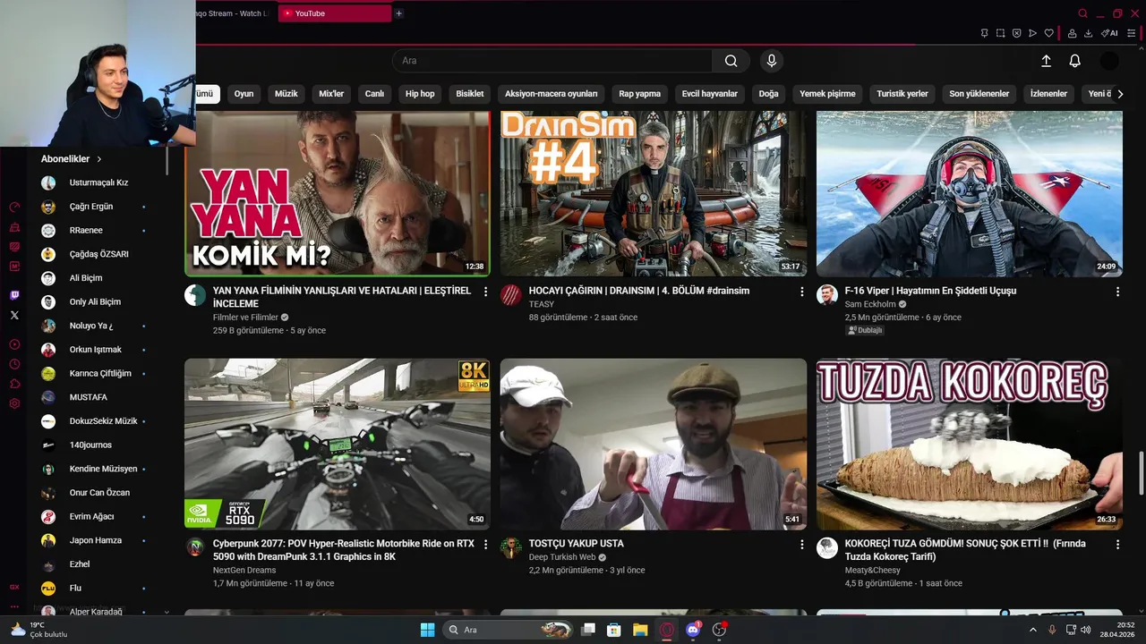Screen dimensions: 1146x644
Task: Switch to the YouTube browser tab
Action: [x=335, y=13]
